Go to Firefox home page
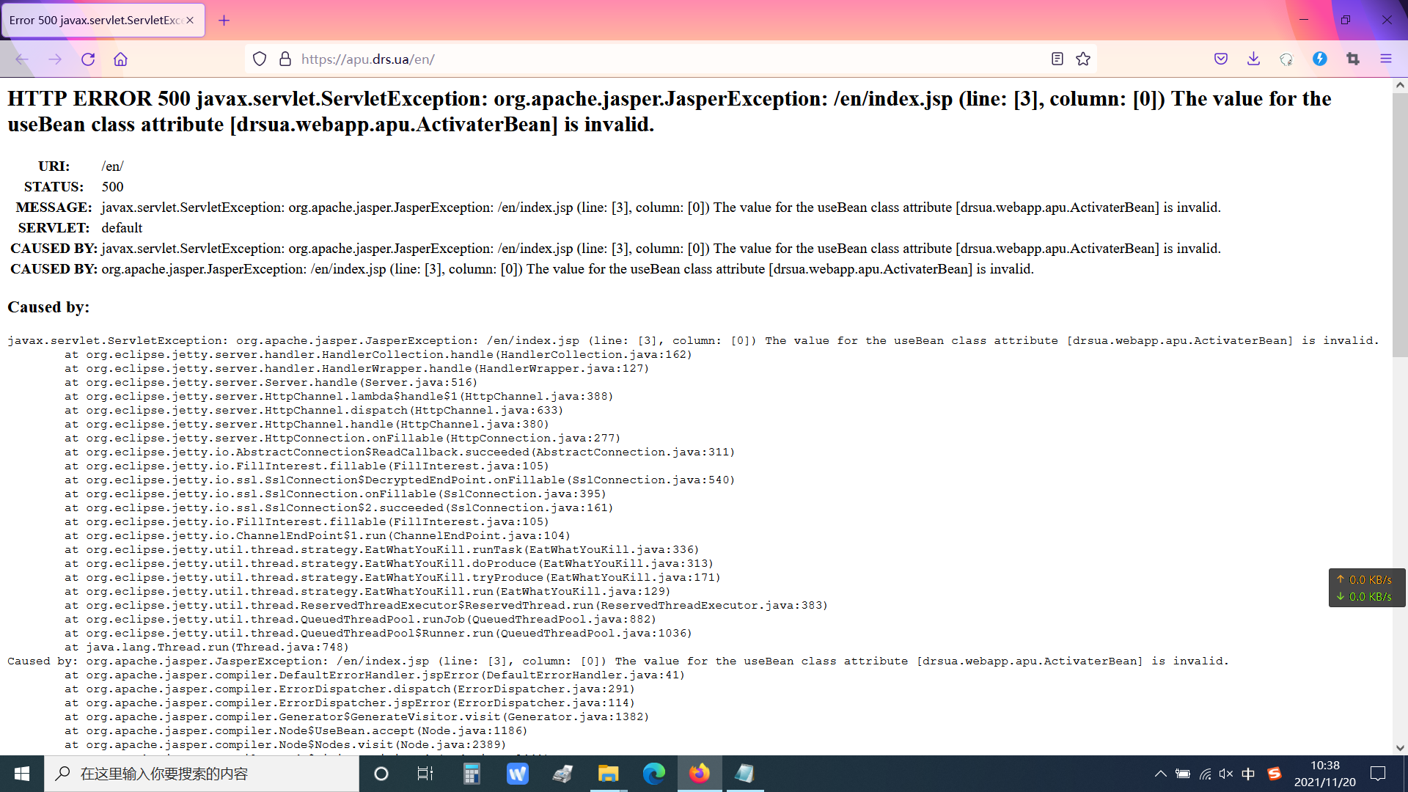Image resolution: width=1408 pixels, height=792 pixels. (120, 59)
